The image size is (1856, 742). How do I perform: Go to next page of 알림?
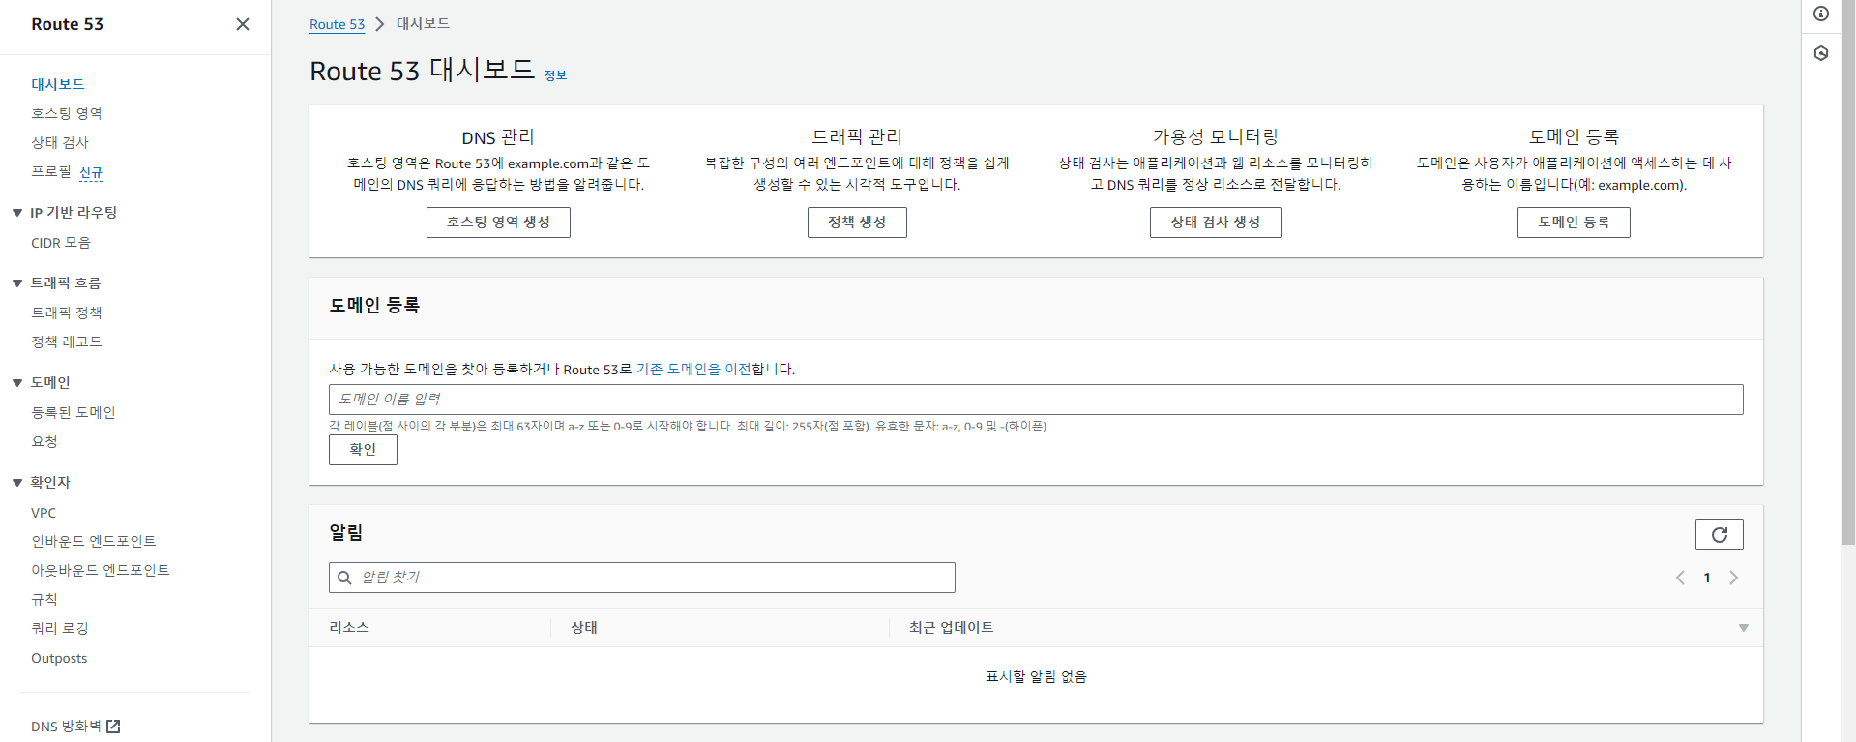click(x=1734, y=578)
